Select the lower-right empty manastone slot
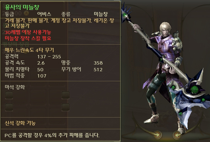Viewport: 210px width, 142px height. click(65, 107)
